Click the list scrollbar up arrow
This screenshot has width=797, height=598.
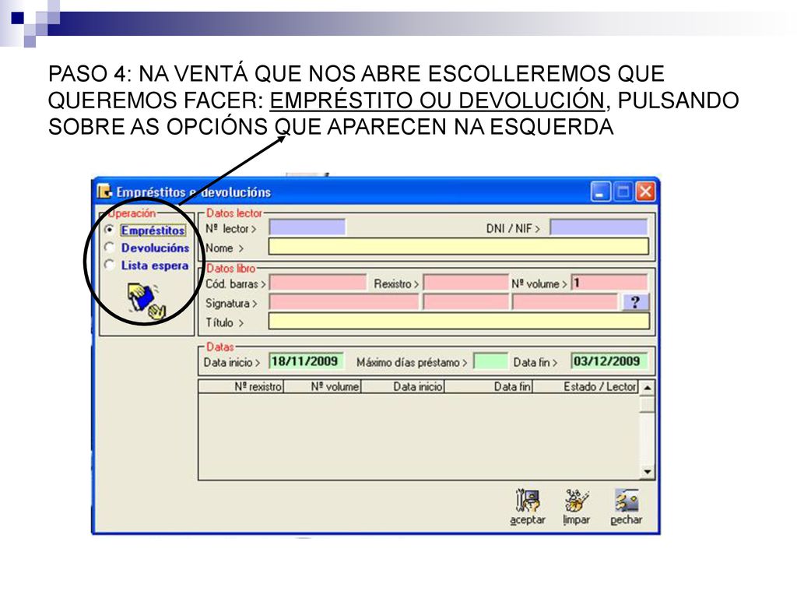tap(647, 388)
